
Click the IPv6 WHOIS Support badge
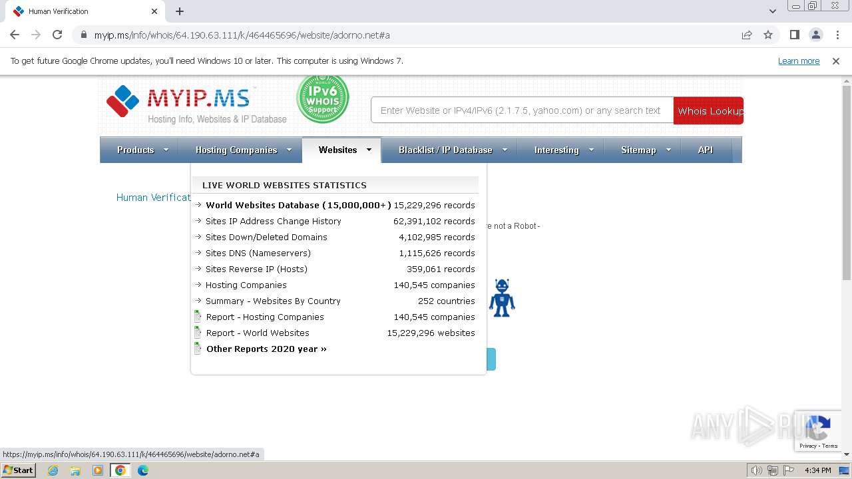click(323, 98)
